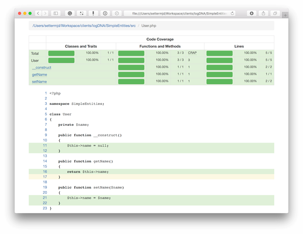Viewport: 303px width, 234px height.
Task: Open the Grammarly extension icon
Action: pyautogui.click(x=70, y=13)
